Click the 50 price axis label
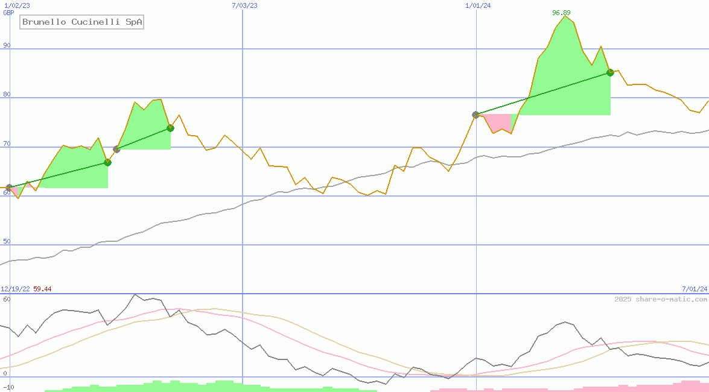 [x=7, y=241]
